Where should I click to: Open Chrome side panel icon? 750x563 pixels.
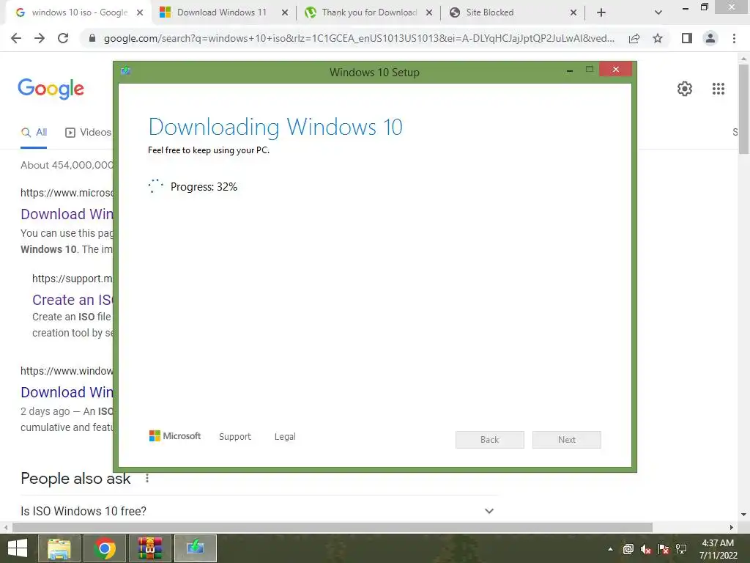687,38
